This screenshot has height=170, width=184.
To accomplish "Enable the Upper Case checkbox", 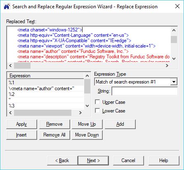I will point(97,102).
